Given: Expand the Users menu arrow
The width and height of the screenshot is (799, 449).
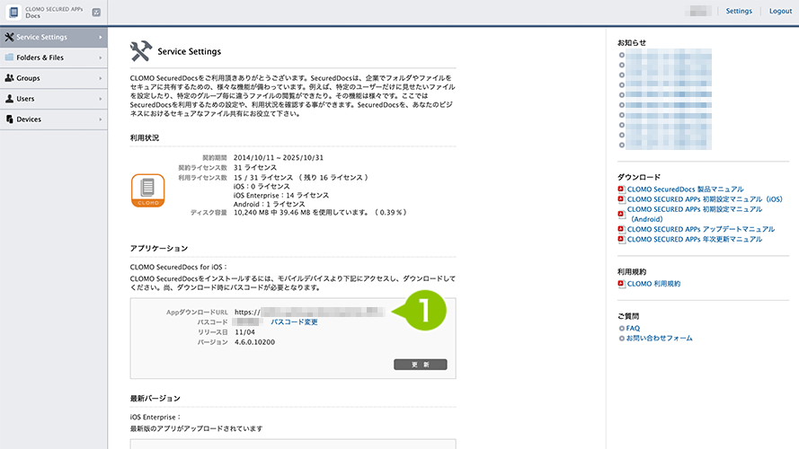Looking at the screenshot, I should coord(101,99).
